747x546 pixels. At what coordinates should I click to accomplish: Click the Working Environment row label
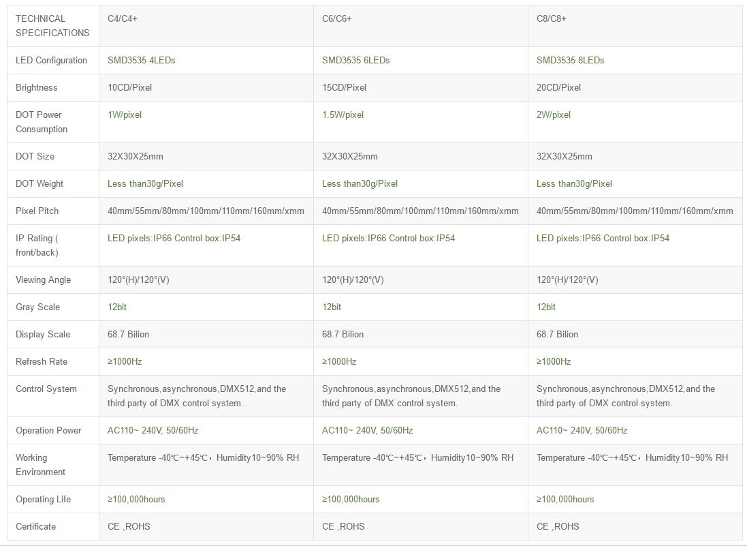[x=41, y=465]
